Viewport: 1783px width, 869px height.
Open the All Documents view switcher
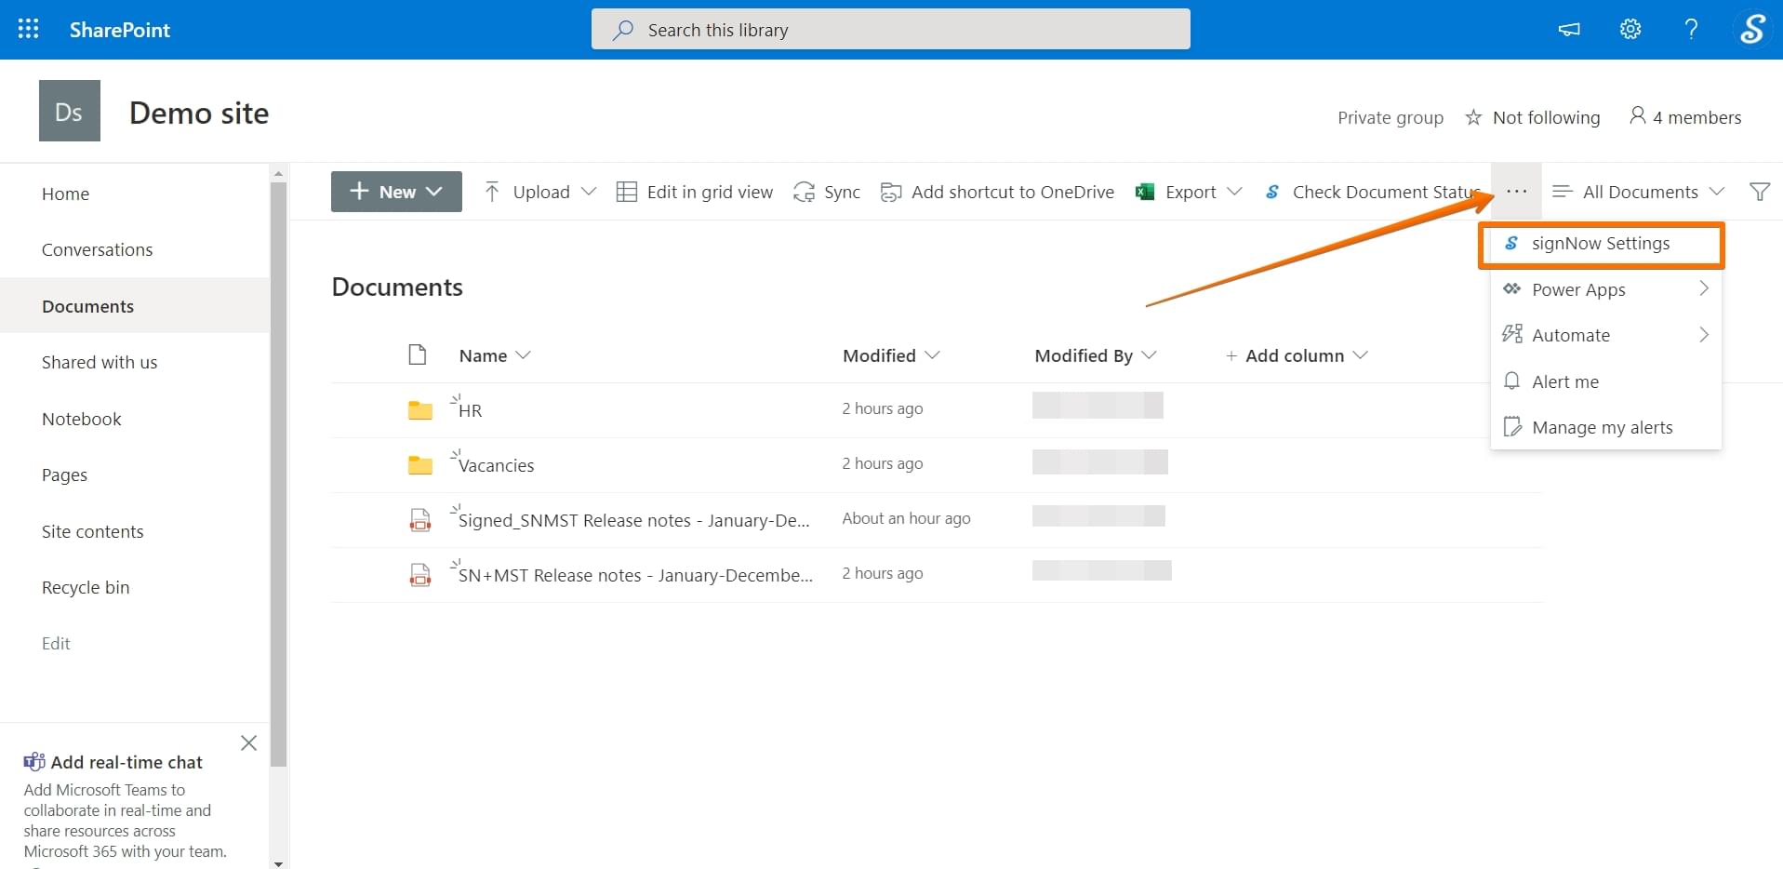(1639, 192)
